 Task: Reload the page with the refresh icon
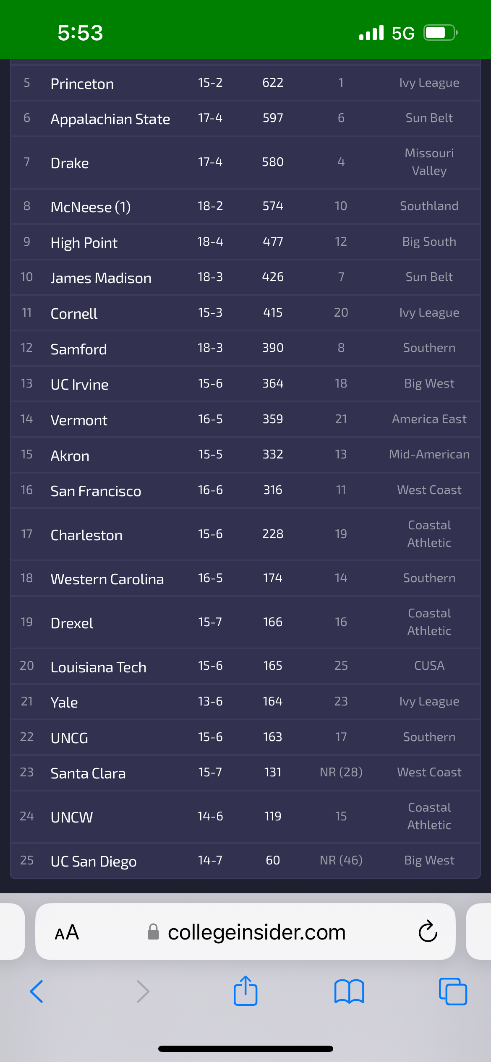pyautogui.click(x=428, y=932)
